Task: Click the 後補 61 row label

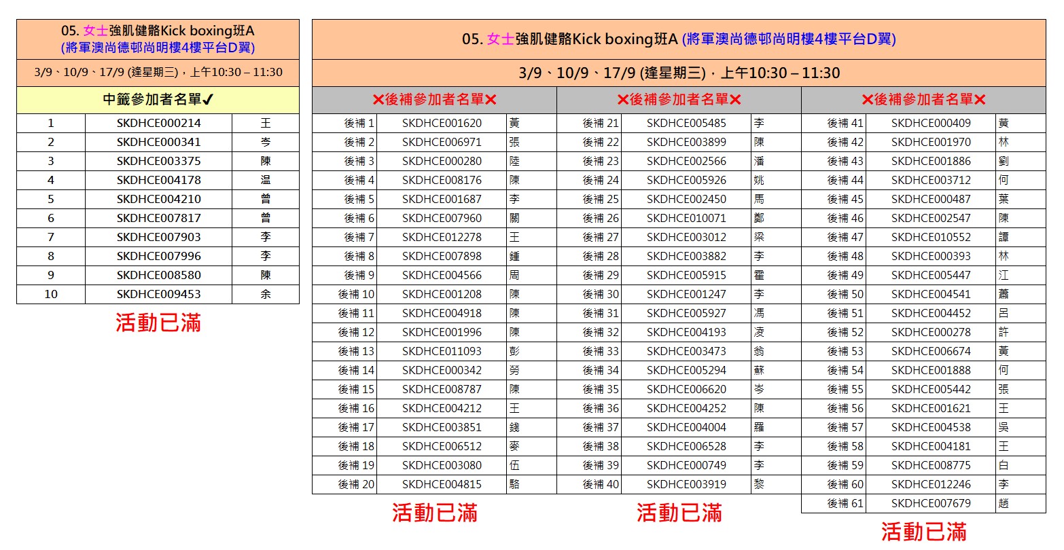Action: (x=845, y=503)
